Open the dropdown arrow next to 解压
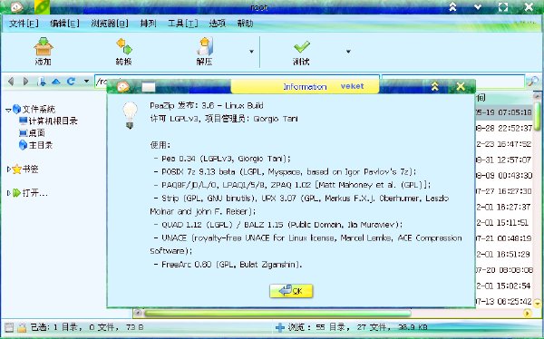544x339 pixels. coord(251,52)
